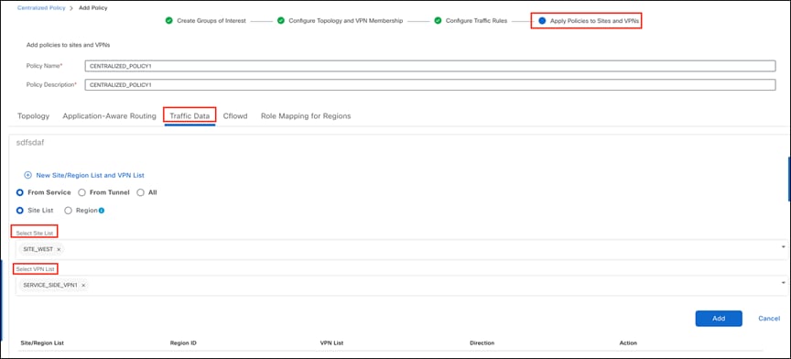This screenshot has height=359, width=791.
Task: Click the Cancel link
Action: tap(769, 319)
